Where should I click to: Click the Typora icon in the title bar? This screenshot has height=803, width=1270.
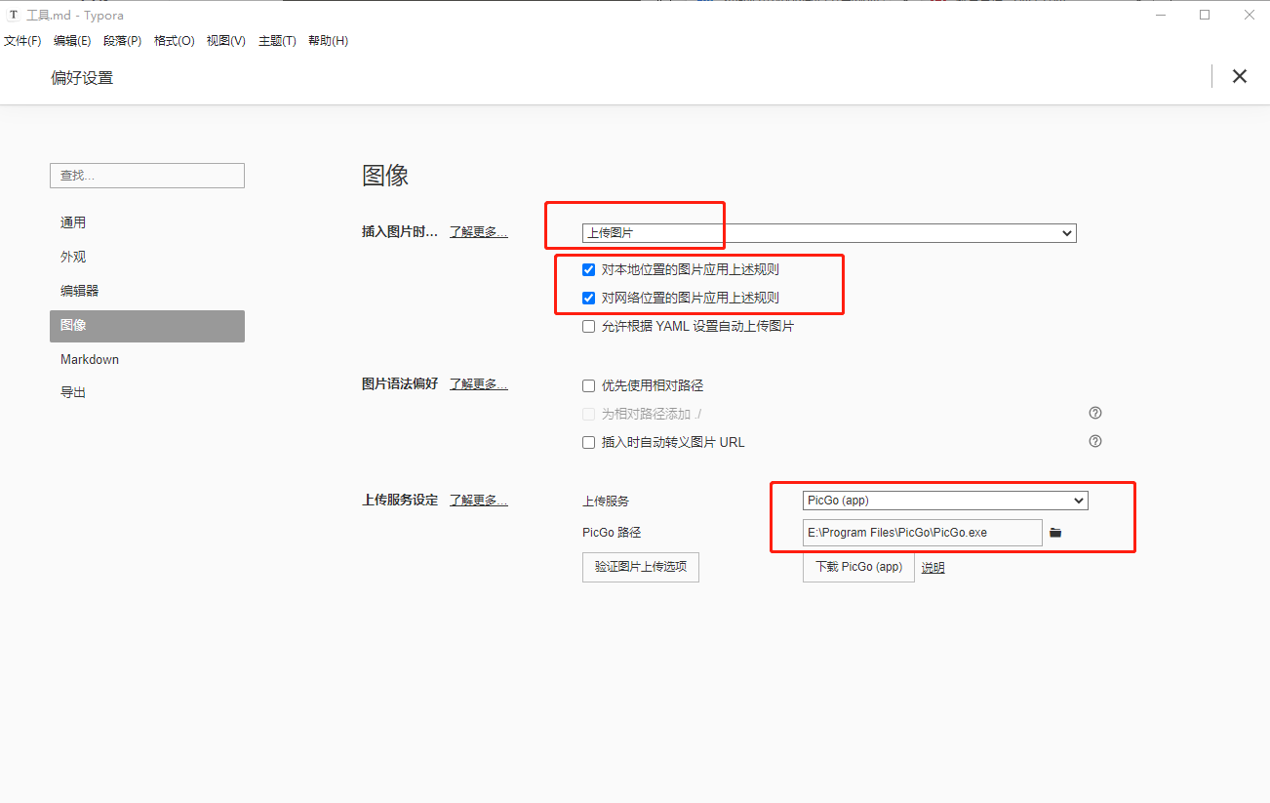[x=12, y=15]
